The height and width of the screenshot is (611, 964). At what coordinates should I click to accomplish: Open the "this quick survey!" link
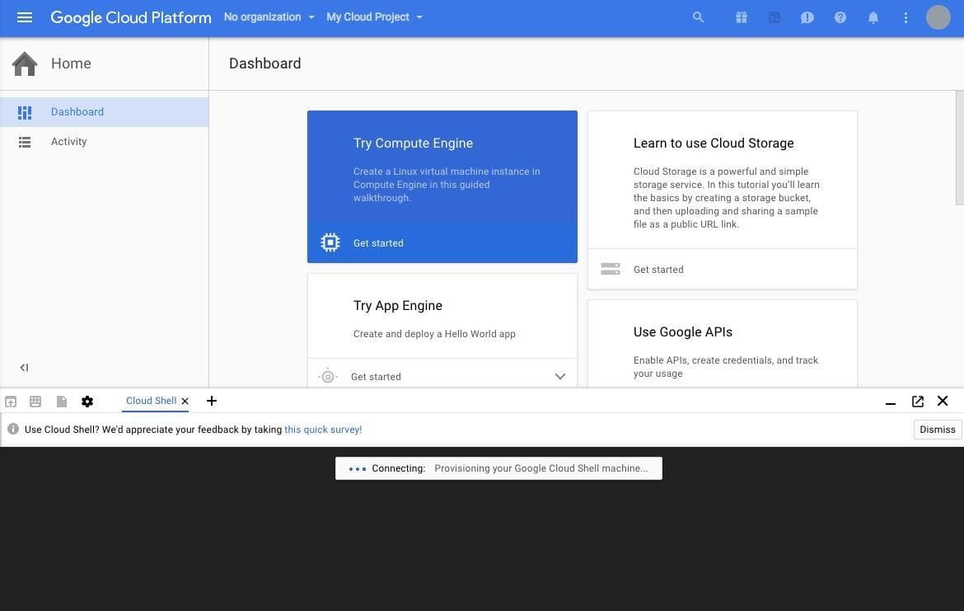pos(323,430)
